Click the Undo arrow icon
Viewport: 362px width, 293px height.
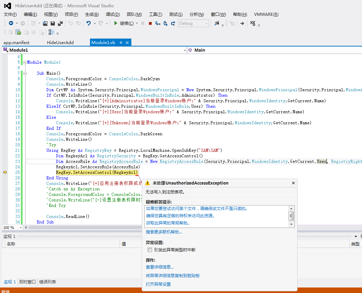[x=89, y=23]
